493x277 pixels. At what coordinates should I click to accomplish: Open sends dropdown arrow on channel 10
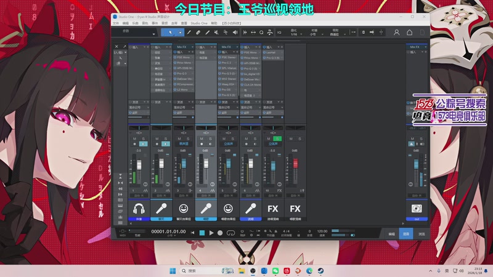point(279,102)
